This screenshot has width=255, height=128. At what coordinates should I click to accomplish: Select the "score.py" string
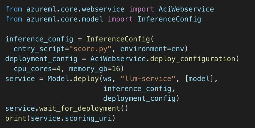coord(90,49)
